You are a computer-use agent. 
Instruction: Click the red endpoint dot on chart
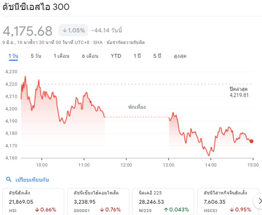pyautogui.click(x=251, y=141)
